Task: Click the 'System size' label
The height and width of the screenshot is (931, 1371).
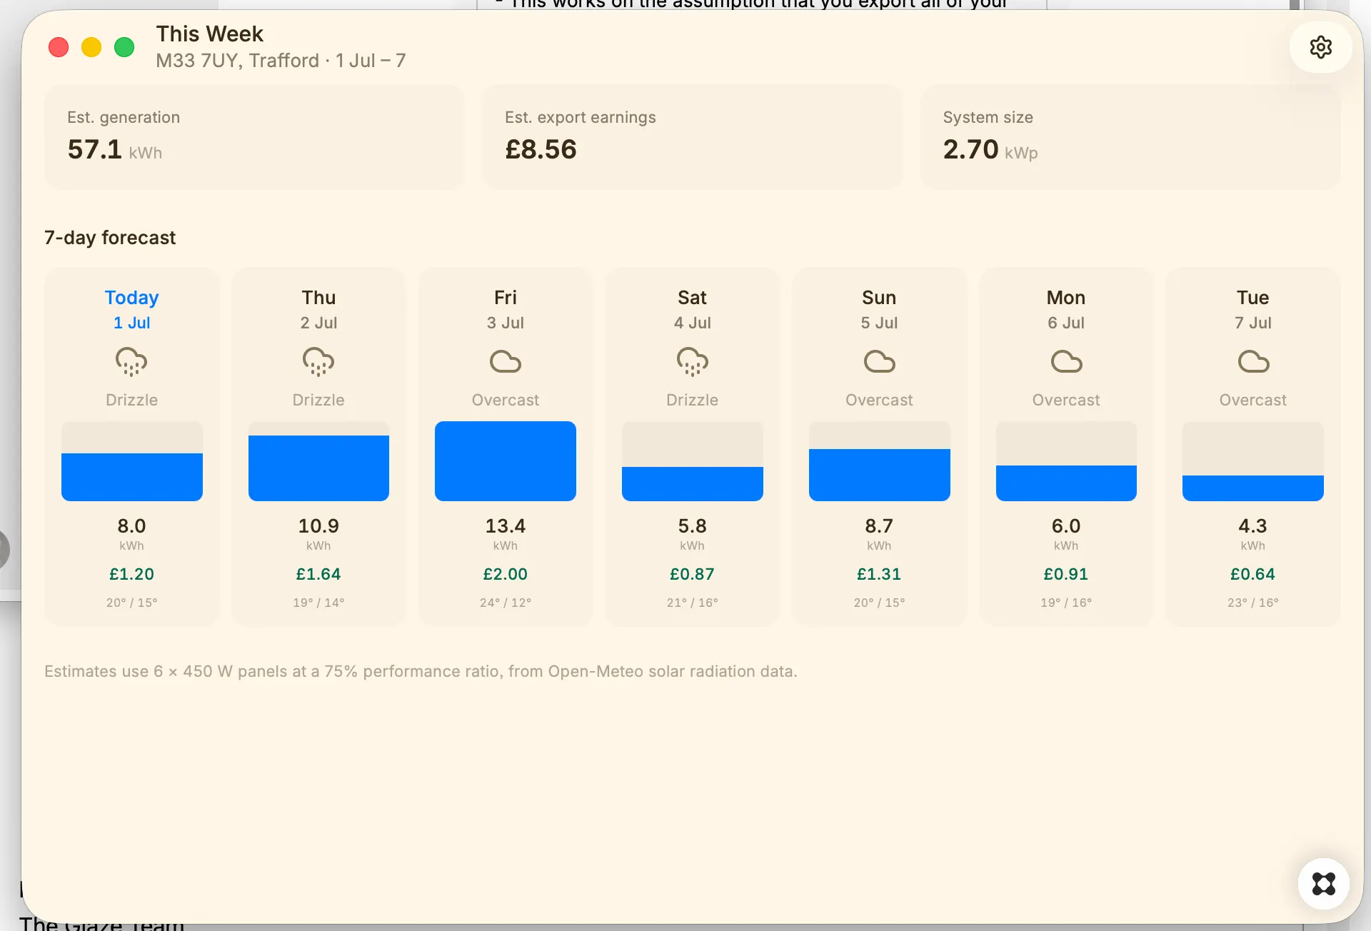Action: click(x=988, y=117)
